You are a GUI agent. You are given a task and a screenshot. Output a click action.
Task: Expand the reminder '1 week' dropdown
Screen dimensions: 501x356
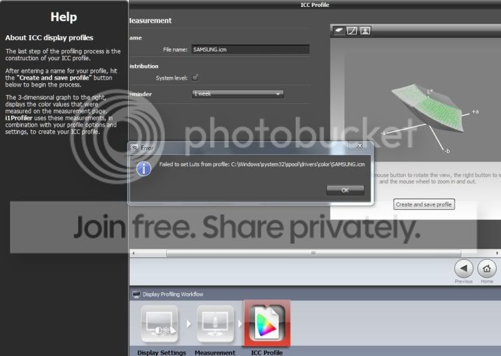pyautogui.click(x=238, y=94)
